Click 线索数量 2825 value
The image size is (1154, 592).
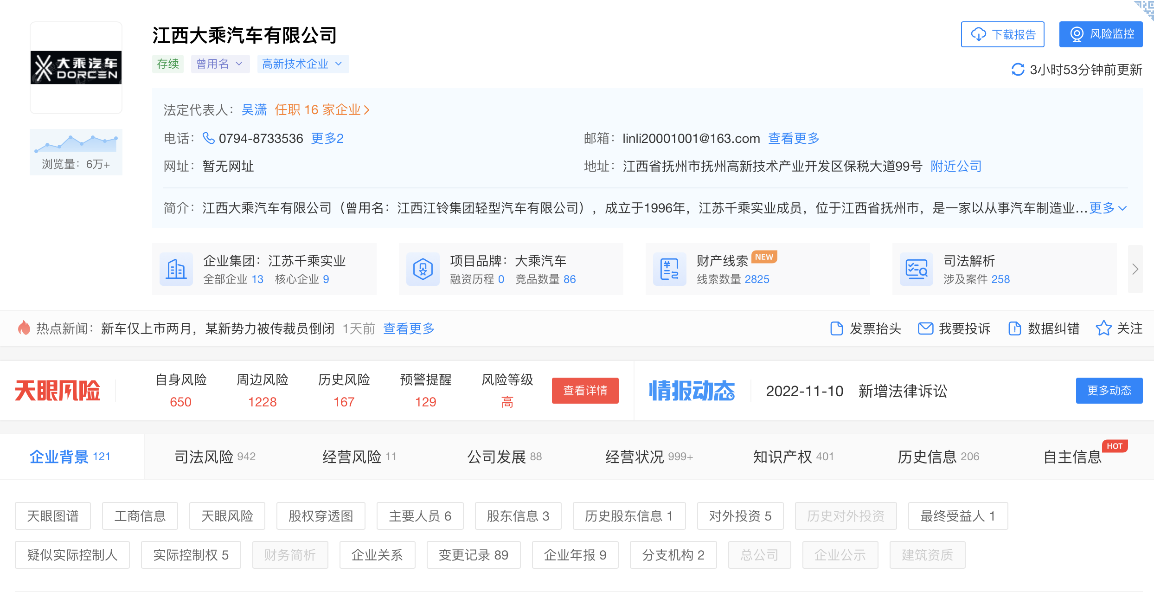click(757, 279)
